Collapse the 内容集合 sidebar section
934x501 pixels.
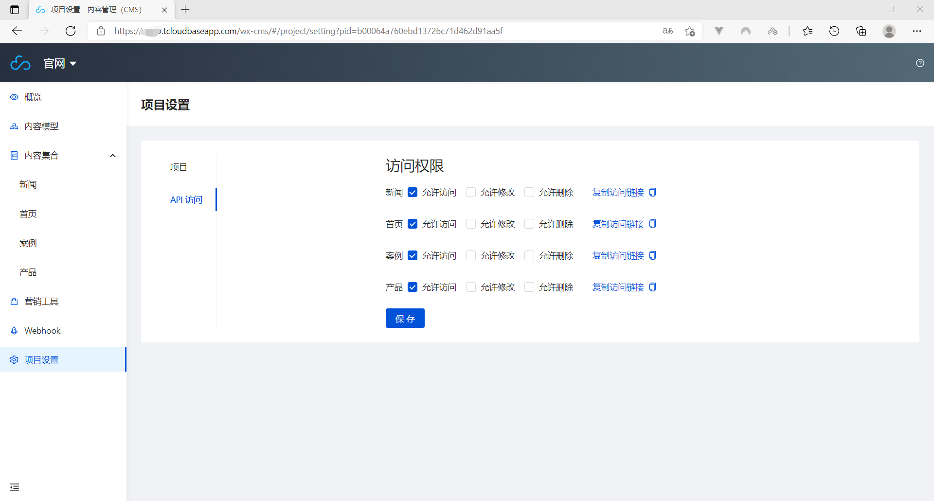pyautogui.click(x=112, y=156)
